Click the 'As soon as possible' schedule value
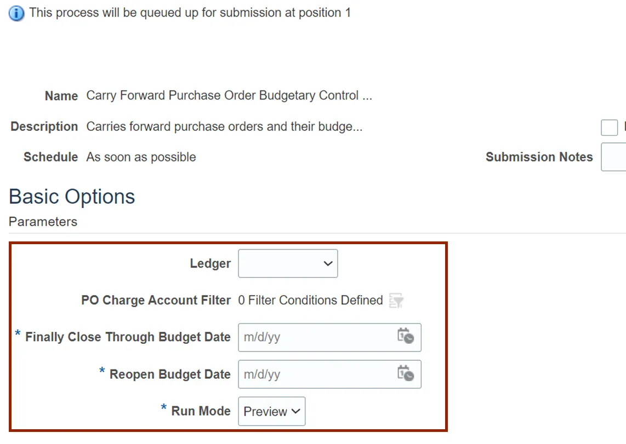Viewport: 626px width, 444px height. click(x=141, y=157)
